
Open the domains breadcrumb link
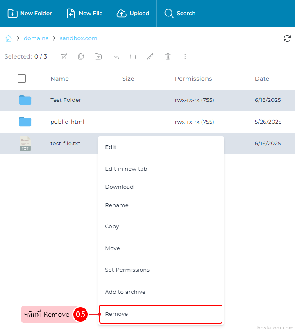pos(36,38)
